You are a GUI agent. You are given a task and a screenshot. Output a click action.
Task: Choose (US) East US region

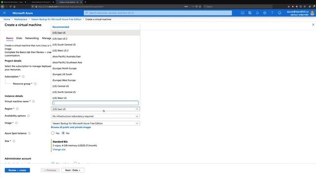[95, 33]
